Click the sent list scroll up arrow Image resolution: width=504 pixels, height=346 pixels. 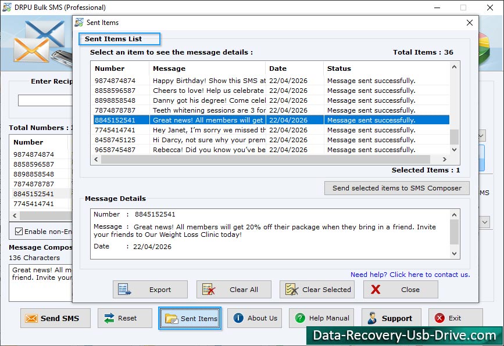(454, 67)
